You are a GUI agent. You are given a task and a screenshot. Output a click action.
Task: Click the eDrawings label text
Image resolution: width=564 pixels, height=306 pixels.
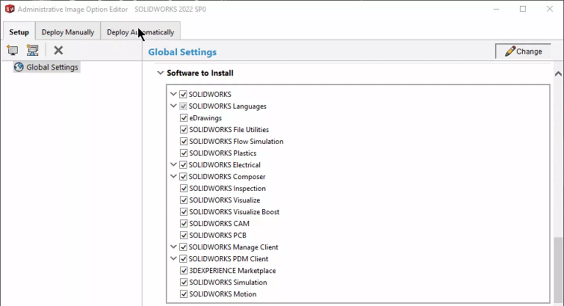click(x=206, y=118)
